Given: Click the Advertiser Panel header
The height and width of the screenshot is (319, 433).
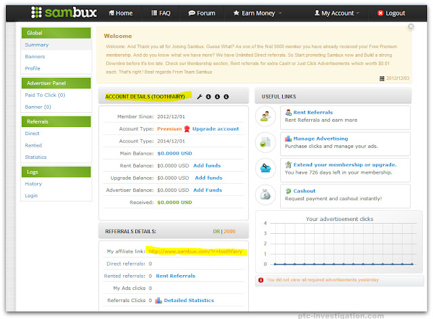Looking at the screenshot, I should 56,83.
